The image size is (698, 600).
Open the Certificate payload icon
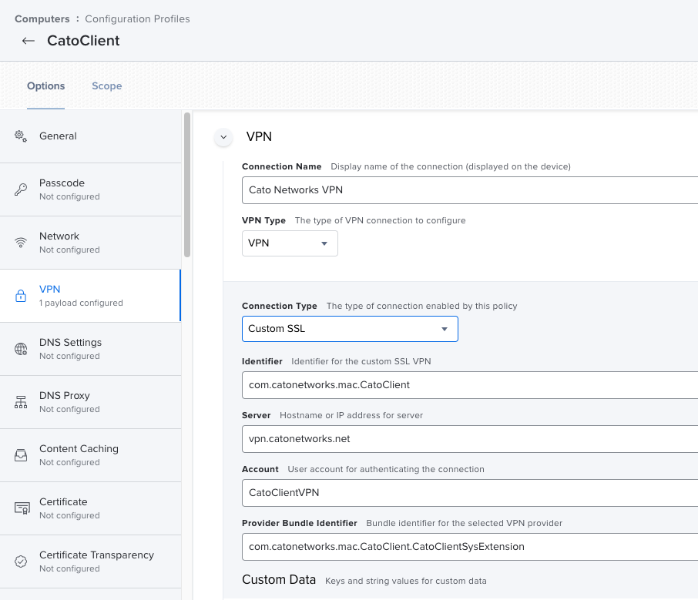19,508
